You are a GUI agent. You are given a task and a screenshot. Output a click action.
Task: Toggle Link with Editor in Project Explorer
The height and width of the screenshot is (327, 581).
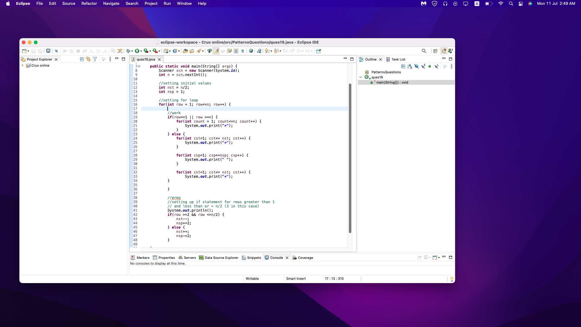click(88, 59)
